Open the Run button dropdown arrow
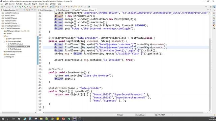Image resolution: width=216 pixels, height=121 pixels. (23, 7)
